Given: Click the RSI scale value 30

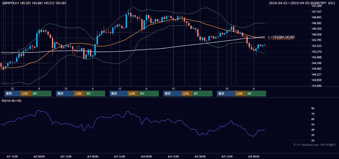Looking at the screenshot, I should (x=313, y=135).
